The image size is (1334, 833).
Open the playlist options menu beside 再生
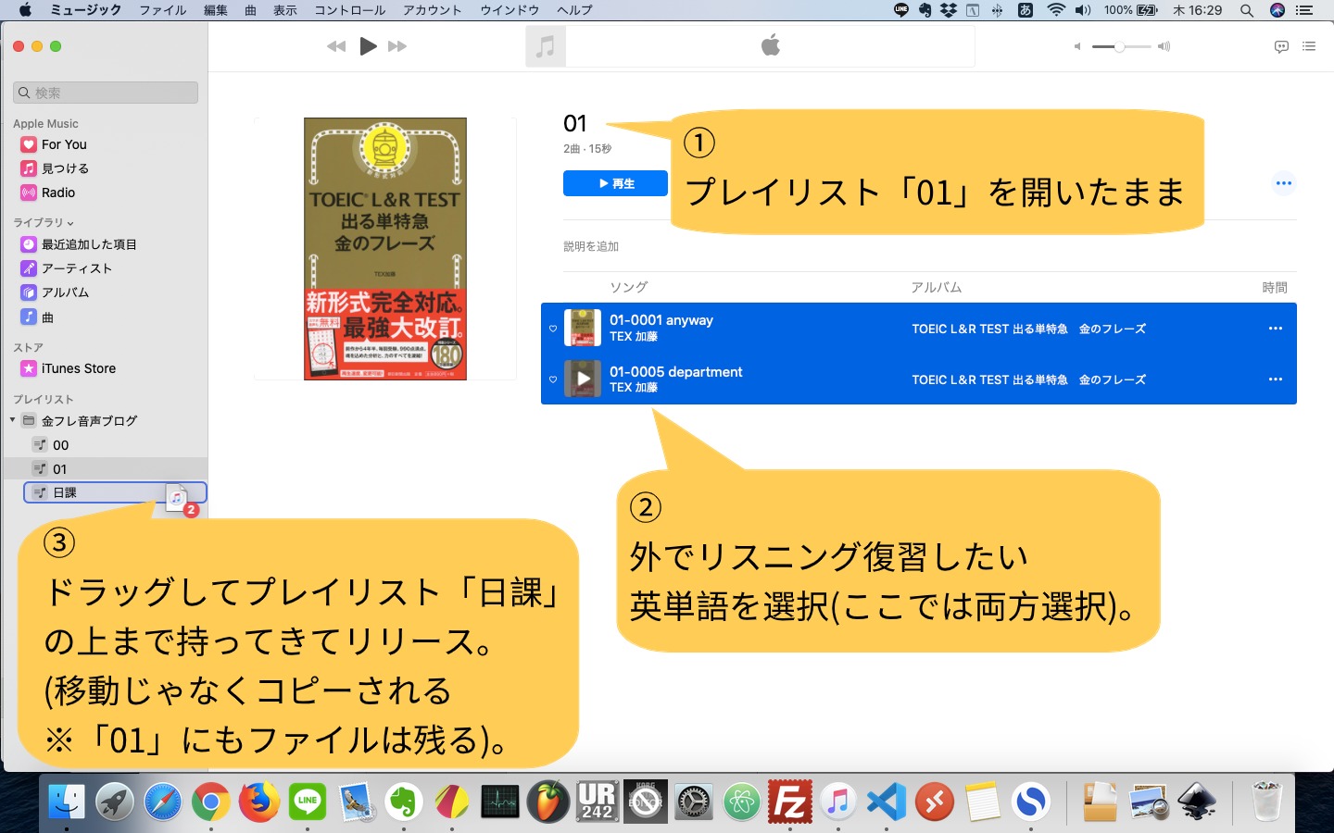1284,183
